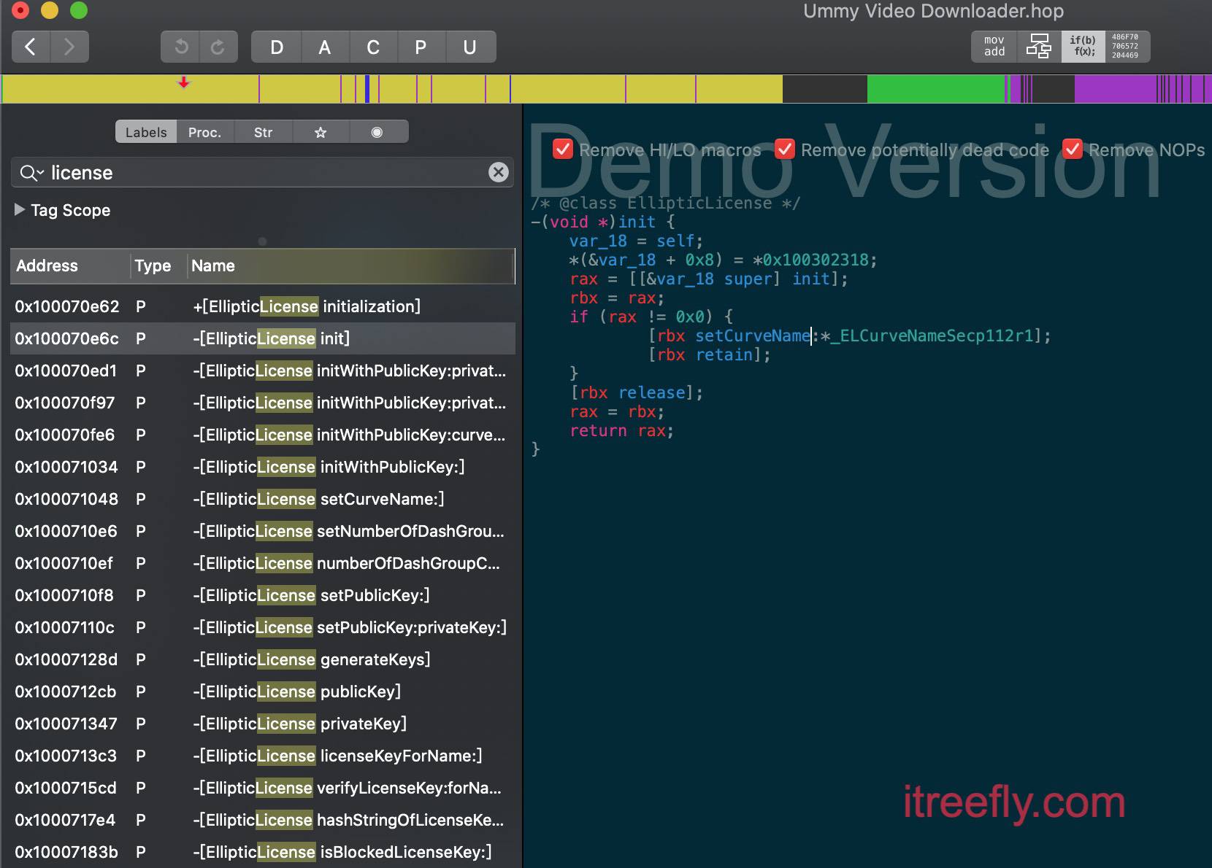The image size is (1212, 868).
Task: Select -[EllipticLicense privateKey] row
Action: (x=263, y=724)
